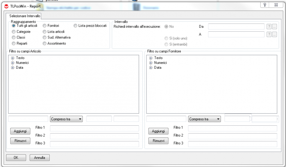The width and height of the screenshot is (286, 167).
Task: Click the question mark button beside A field
Action: point(269,34)
